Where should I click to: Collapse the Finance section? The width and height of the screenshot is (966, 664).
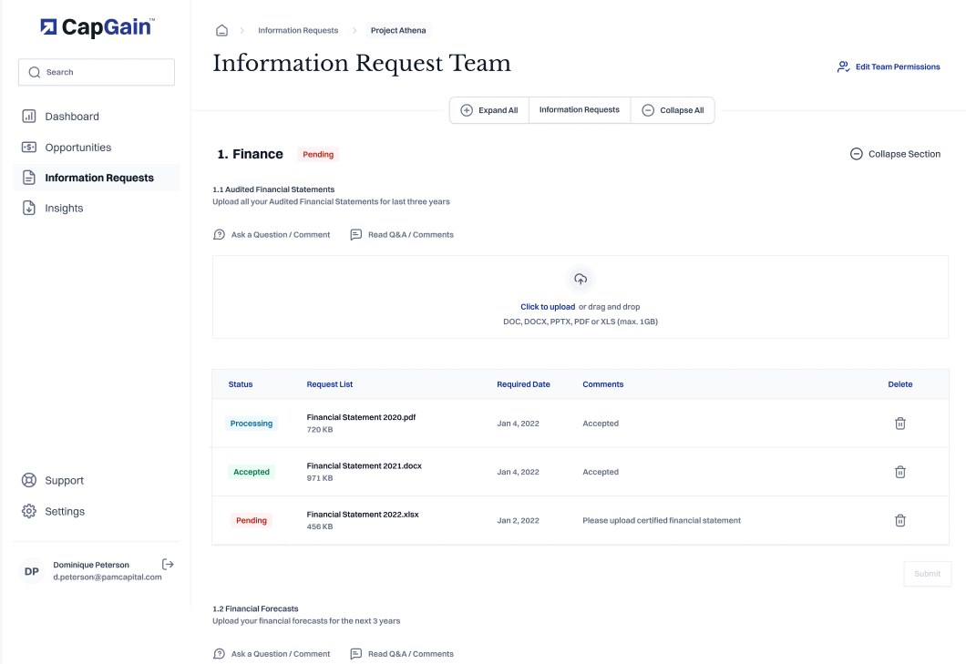tap(895, 154)
